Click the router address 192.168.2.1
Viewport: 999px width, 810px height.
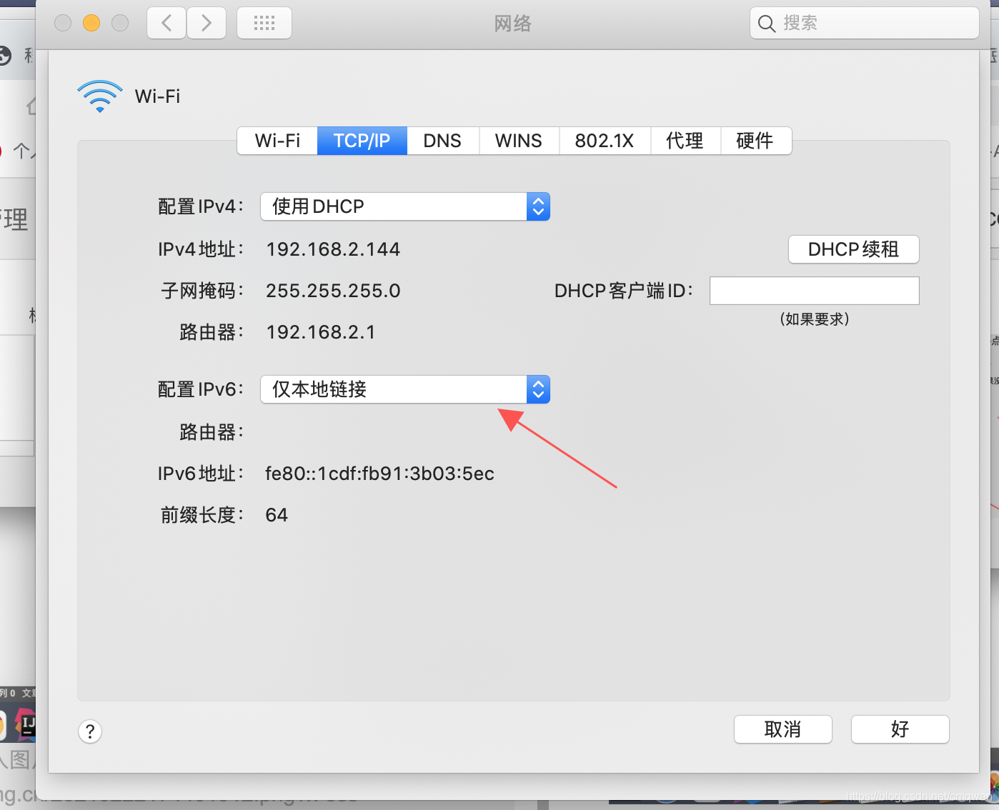[x=321, y=332]
